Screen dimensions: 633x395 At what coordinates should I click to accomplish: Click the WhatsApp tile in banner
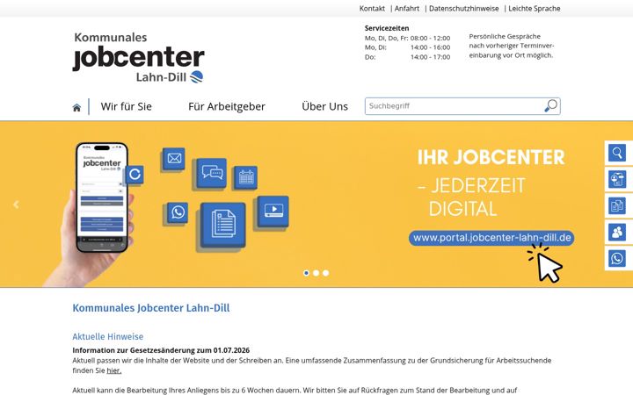point(178,212)
